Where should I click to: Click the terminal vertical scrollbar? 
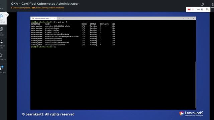195,85
